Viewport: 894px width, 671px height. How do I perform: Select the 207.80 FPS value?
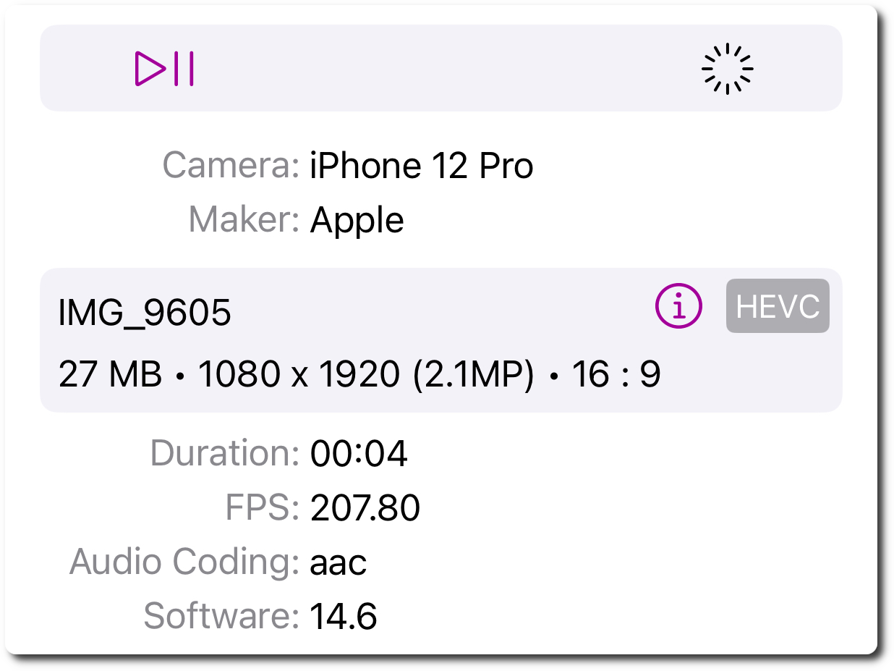pyautogui.click(x=365, y=508)
